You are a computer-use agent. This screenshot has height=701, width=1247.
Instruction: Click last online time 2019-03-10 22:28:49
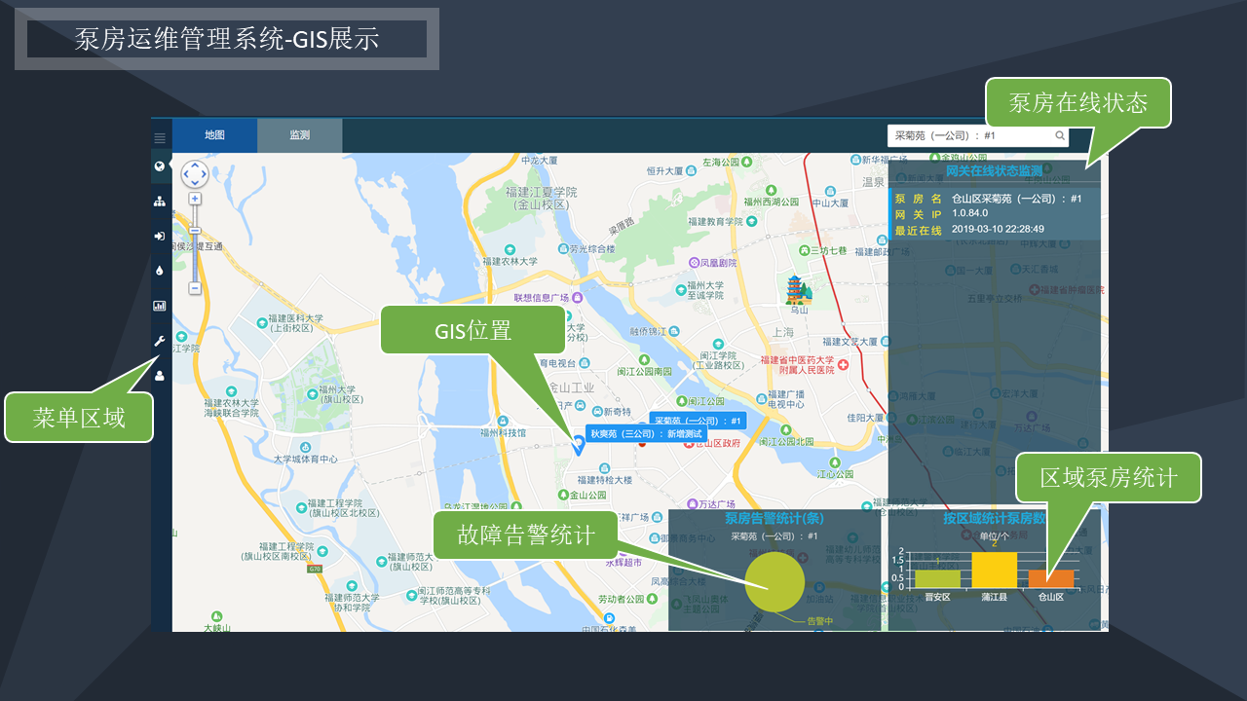998,229
